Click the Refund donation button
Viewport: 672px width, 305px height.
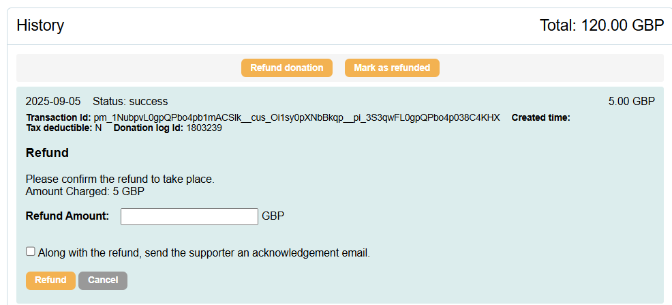pyautogui.click(x=286, y=68)
